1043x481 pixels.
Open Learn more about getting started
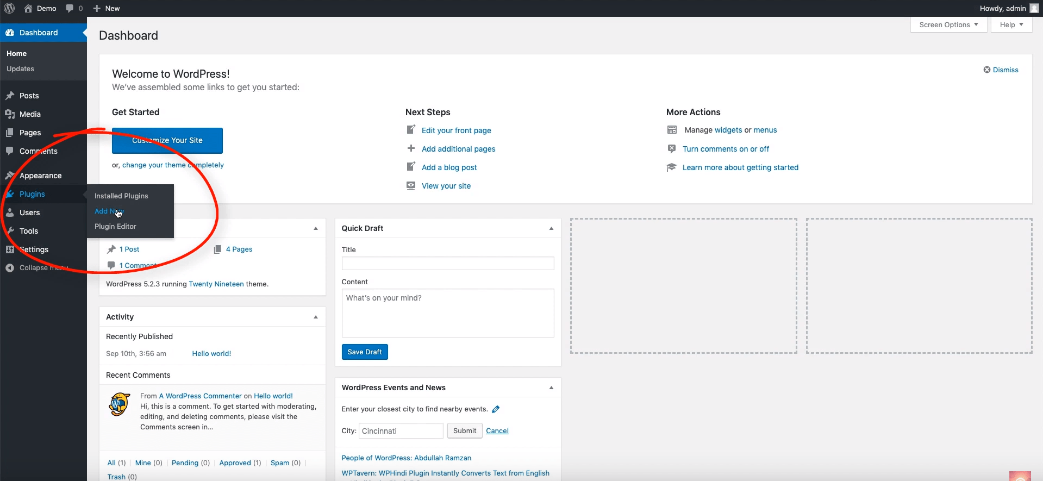coord(740,167)
